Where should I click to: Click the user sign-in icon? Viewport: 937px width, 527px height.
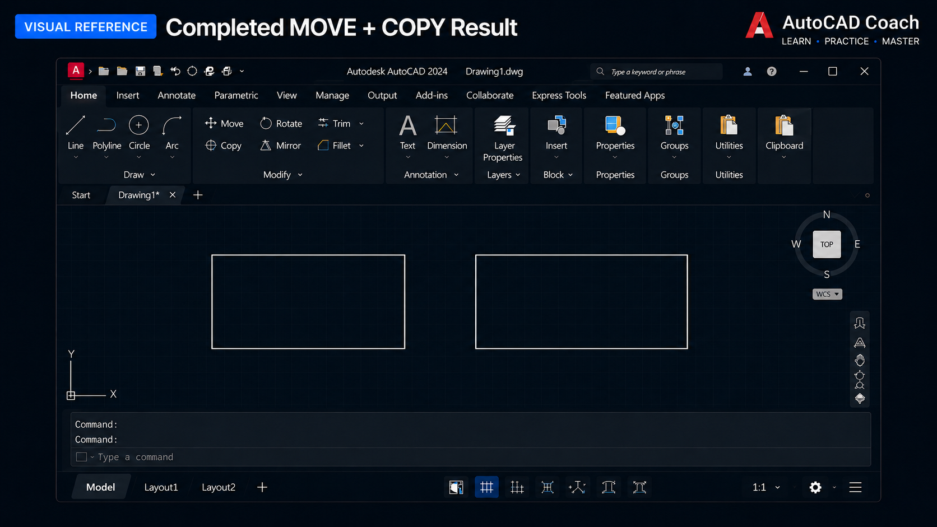(748, 71)
